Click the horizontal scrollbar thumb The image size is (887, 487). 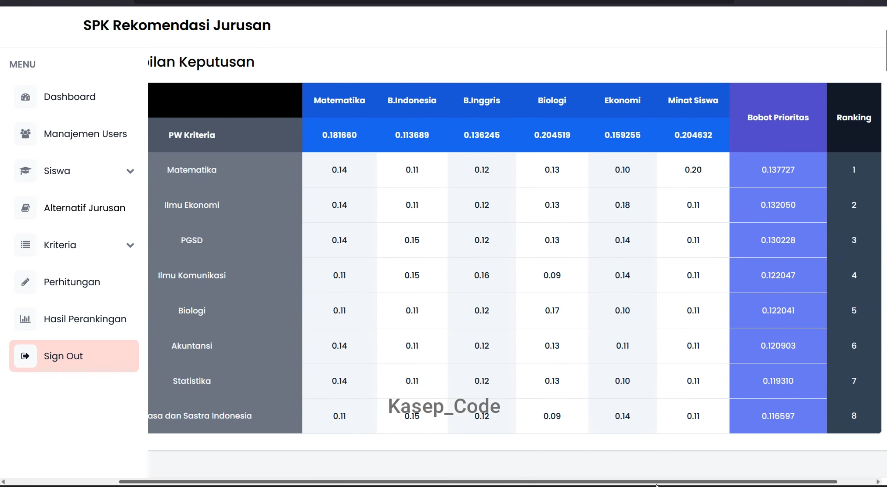coord(478,482)
